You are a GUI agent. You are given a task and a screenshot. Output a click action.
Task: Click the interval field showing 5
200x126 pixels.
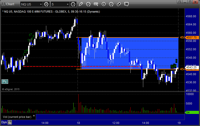point(60,4)
